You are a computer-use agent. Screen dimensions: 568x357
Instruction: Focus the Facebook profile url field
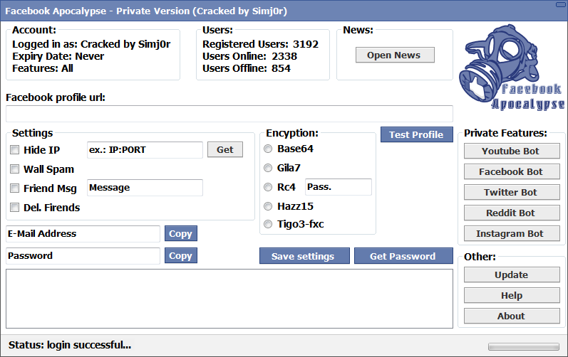[229, 114]
